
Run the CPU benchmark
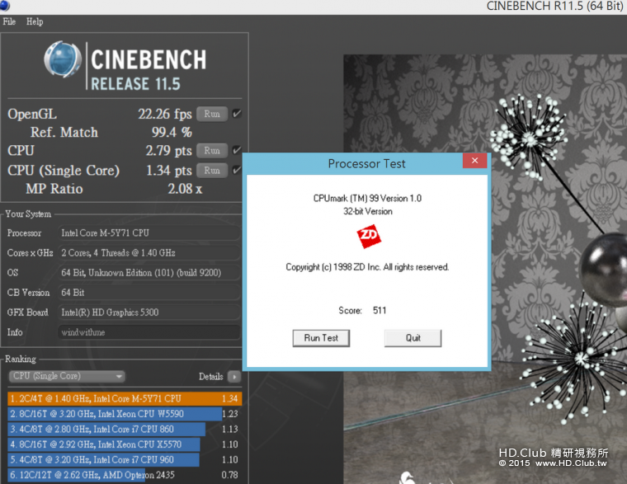[x=212, y=151]
